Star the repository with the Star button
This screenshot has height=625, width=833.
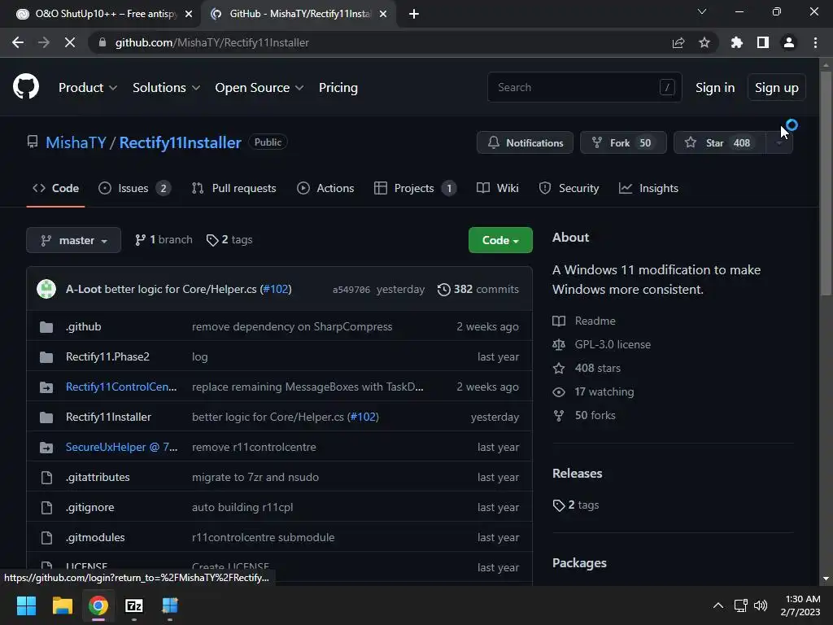[x=720, y=142]
